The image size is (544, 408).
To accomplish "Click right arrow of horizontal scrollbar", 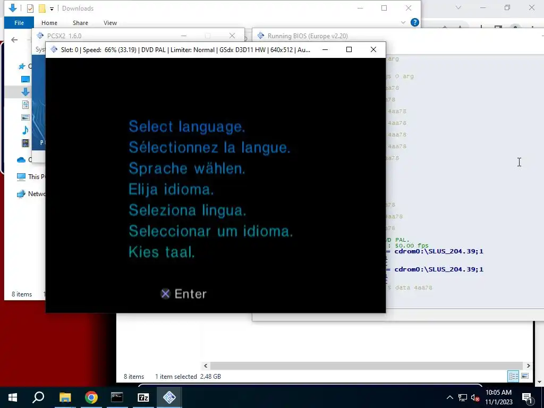I will tap(529, 365).
